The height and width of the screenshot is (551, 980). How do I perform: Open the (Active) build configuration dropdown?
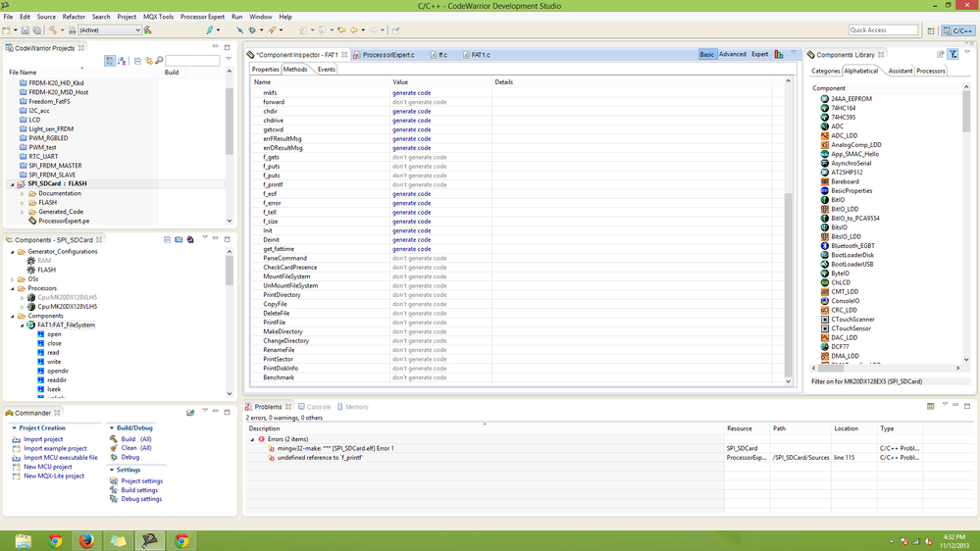(110, 30)
